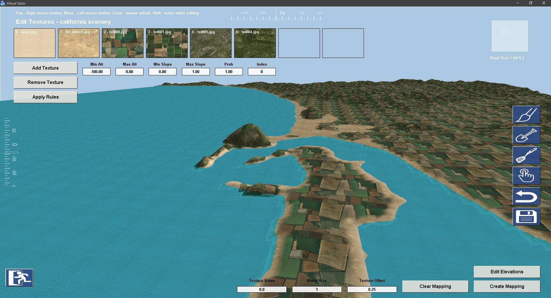Click the Min Alt value field
The image size is (551, 298).
[x=96, y=72]
